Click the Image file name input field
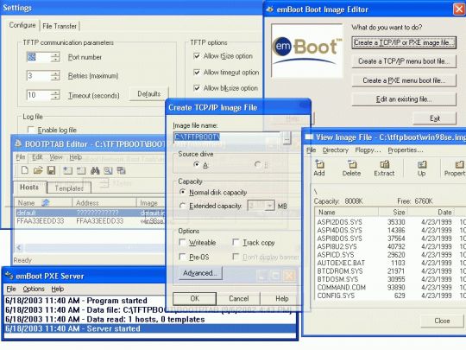The width and height of the screenshot is (466, 350). click(228, 137)
